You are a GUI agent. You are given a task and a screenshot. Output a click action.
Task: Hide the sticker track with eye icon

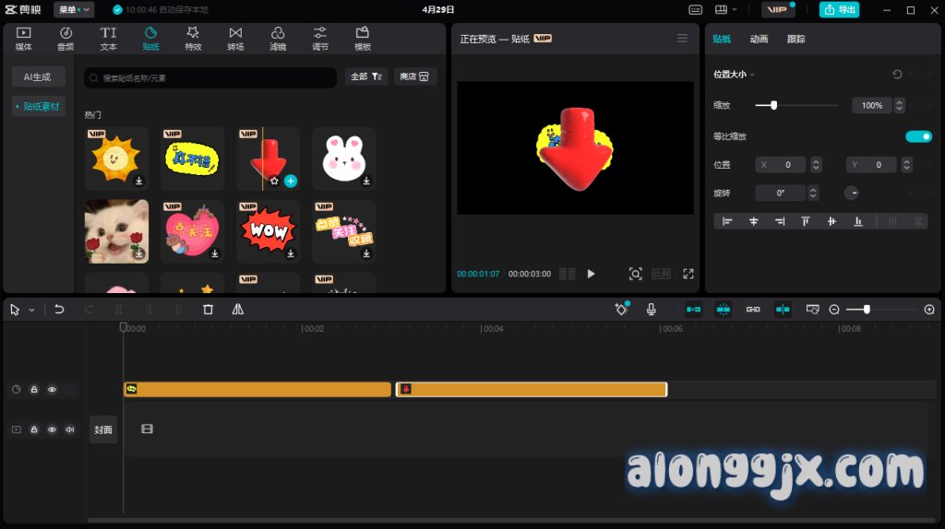tap(52, 390)
